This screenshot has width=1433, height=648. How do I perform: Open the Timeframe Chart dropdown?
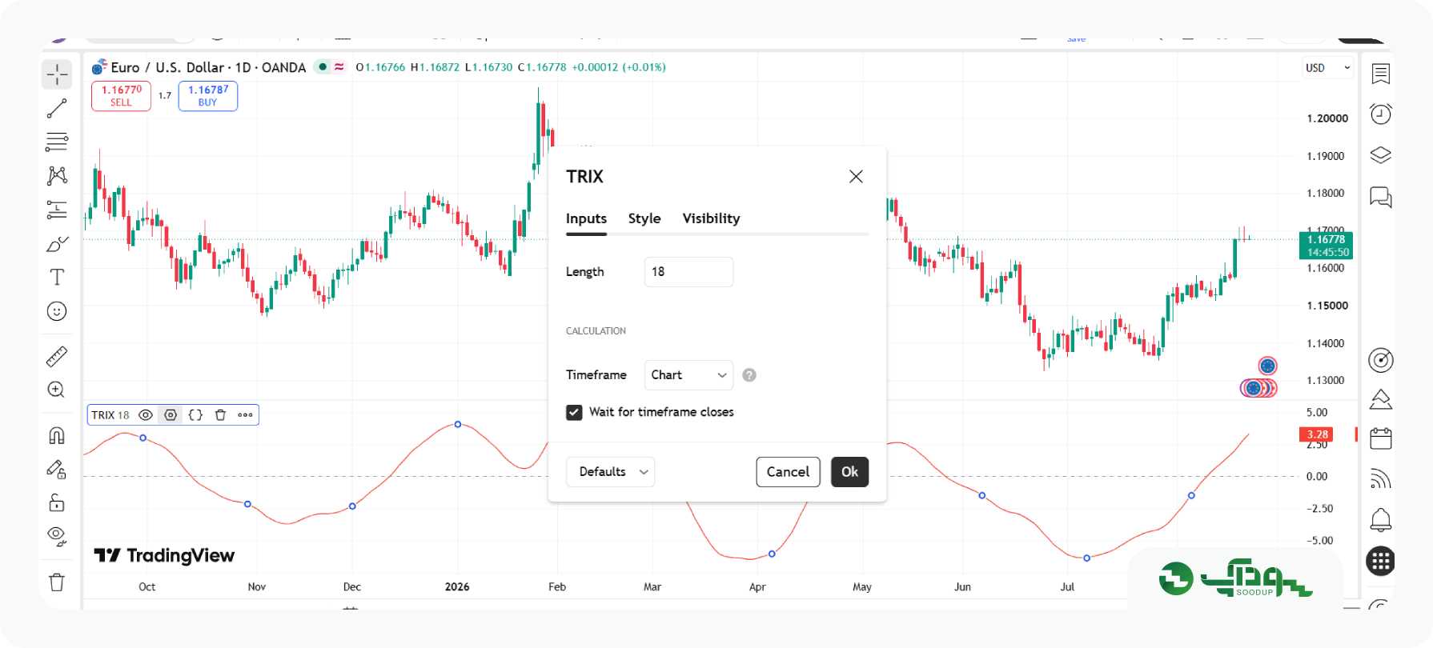click(688, 375)
